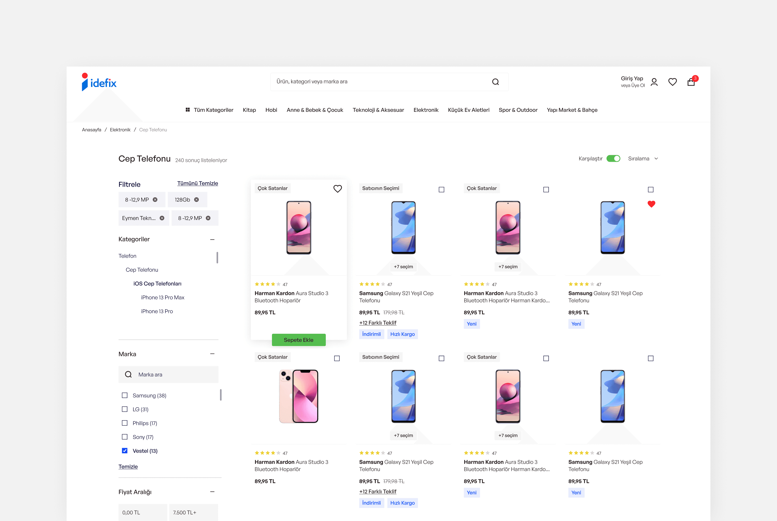This screenshot has width=777, height=521.
Task: Collapse the Marka filter section
Action: pos(212,354)
